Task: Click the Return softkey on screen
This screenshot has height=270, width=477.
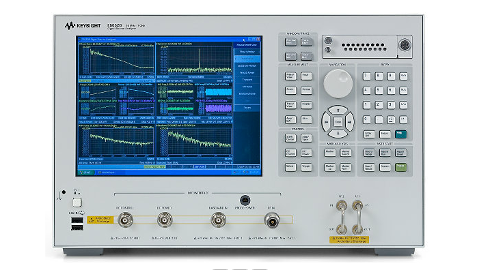Action: pyautogui.click(x=247, y=108)
